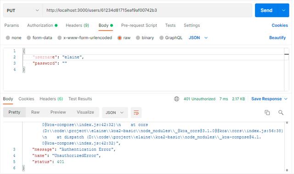Switch response view to Raw
294x174 pixels.
click(35, 112)
